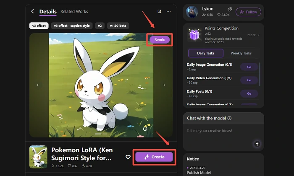Click the model thumbnail beside the title
The width and height of the screenshot is (294, 176).
38,157
